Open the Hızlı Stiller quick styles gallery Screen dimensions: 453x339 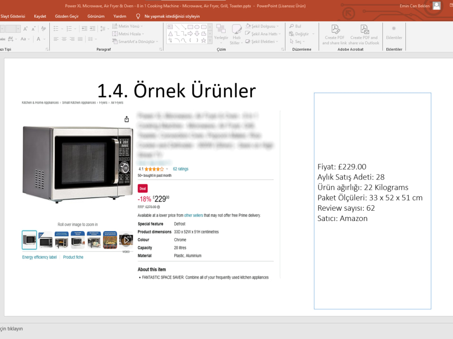pyautogui.click(x=236, y=34)
